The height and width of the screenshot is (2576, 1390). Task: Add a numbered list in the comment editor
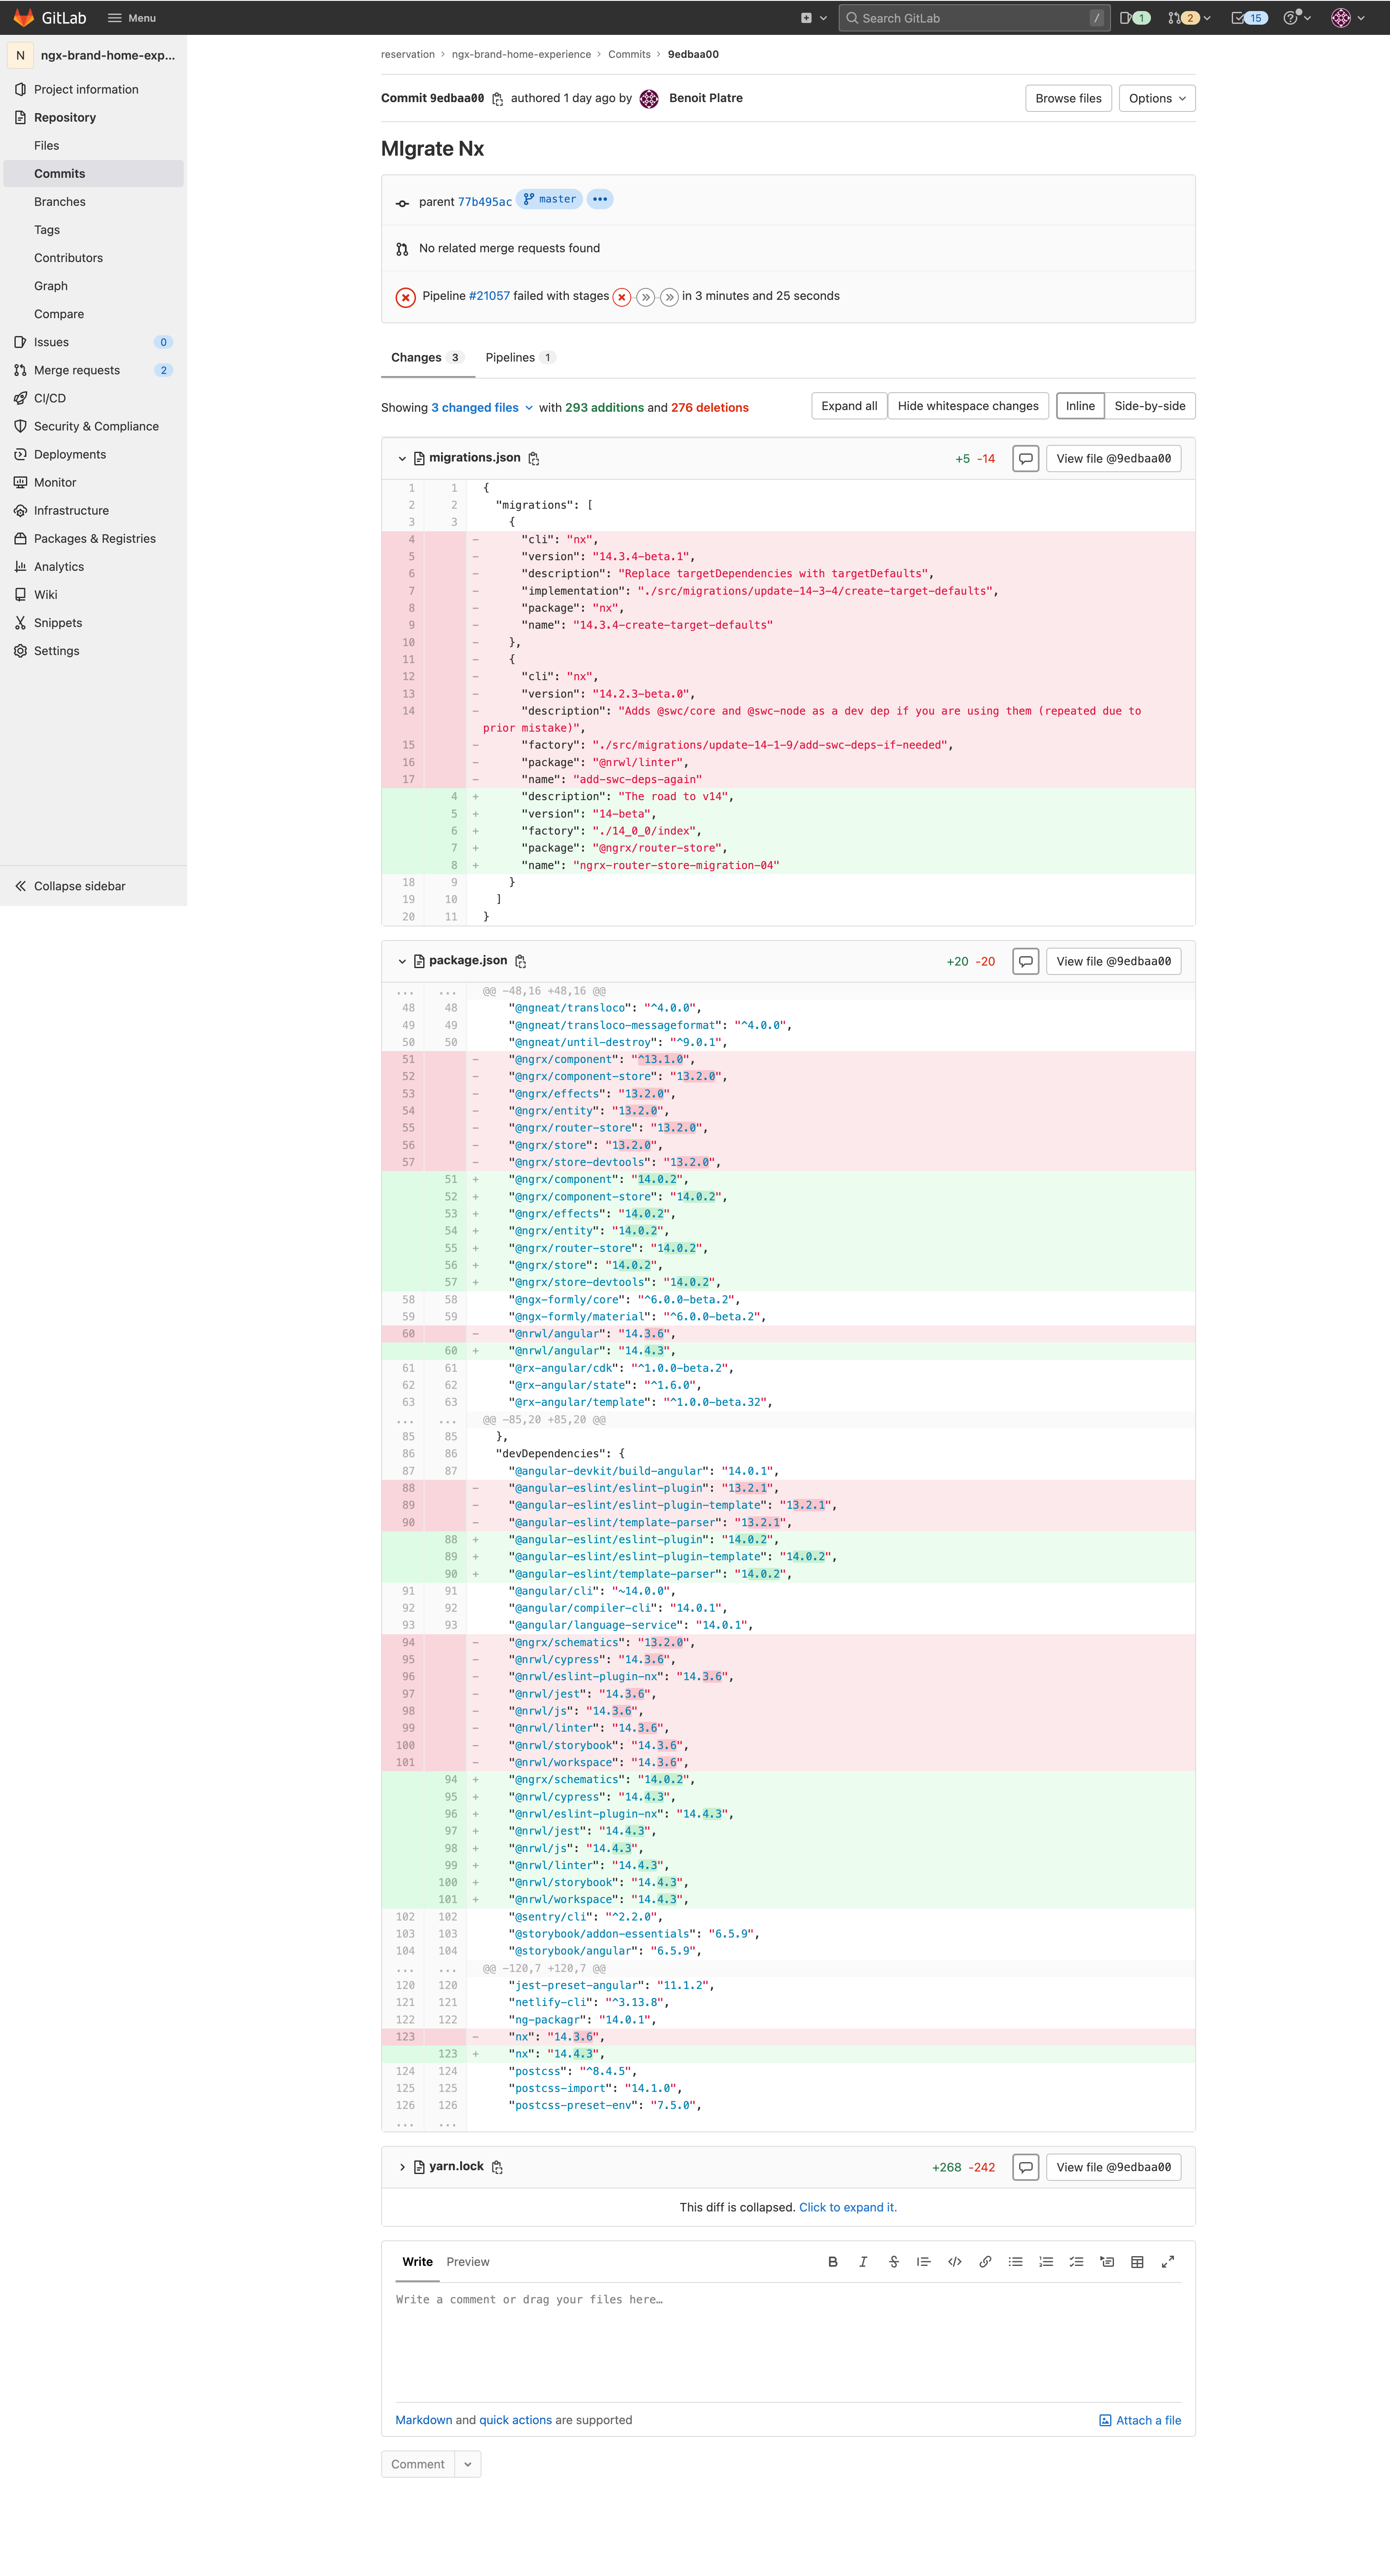tap(1046, 2262)
